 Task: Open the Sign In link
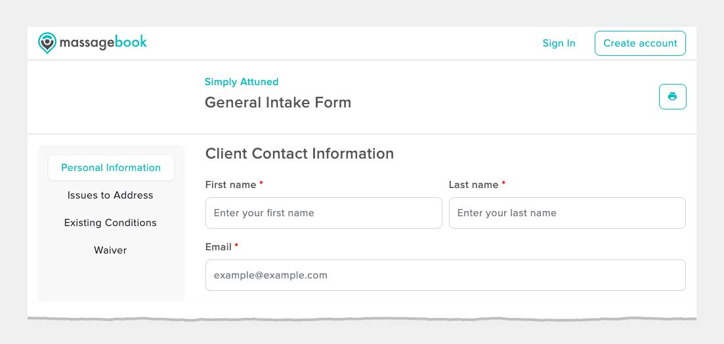[559, 43]
